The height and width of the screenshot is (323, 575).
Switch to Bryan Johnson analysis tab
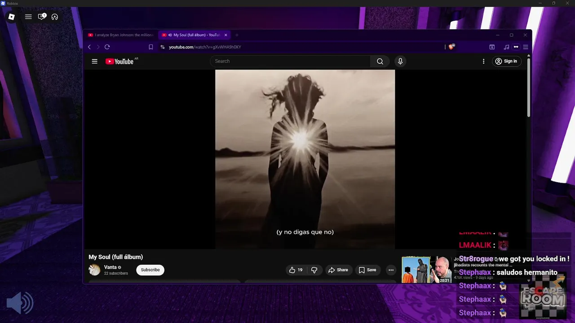tap(121, 35)
